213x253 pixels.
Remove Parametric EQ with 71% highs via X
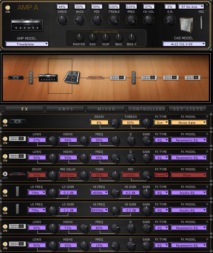point(207,222)
